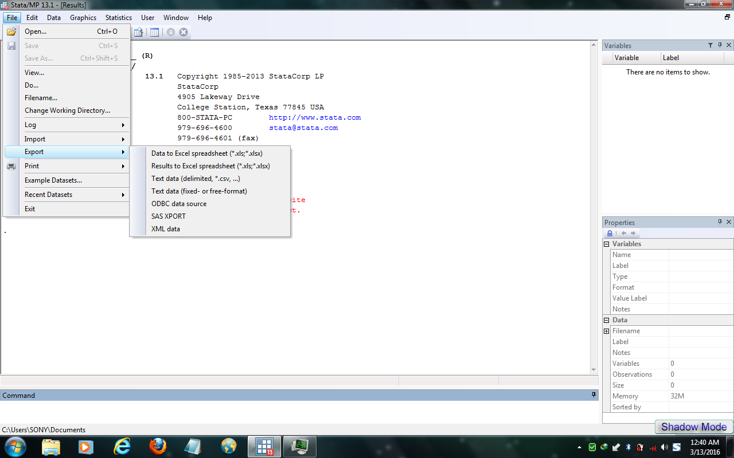Click the next arrow in Properties toolbar

click(x=633, y=234)
